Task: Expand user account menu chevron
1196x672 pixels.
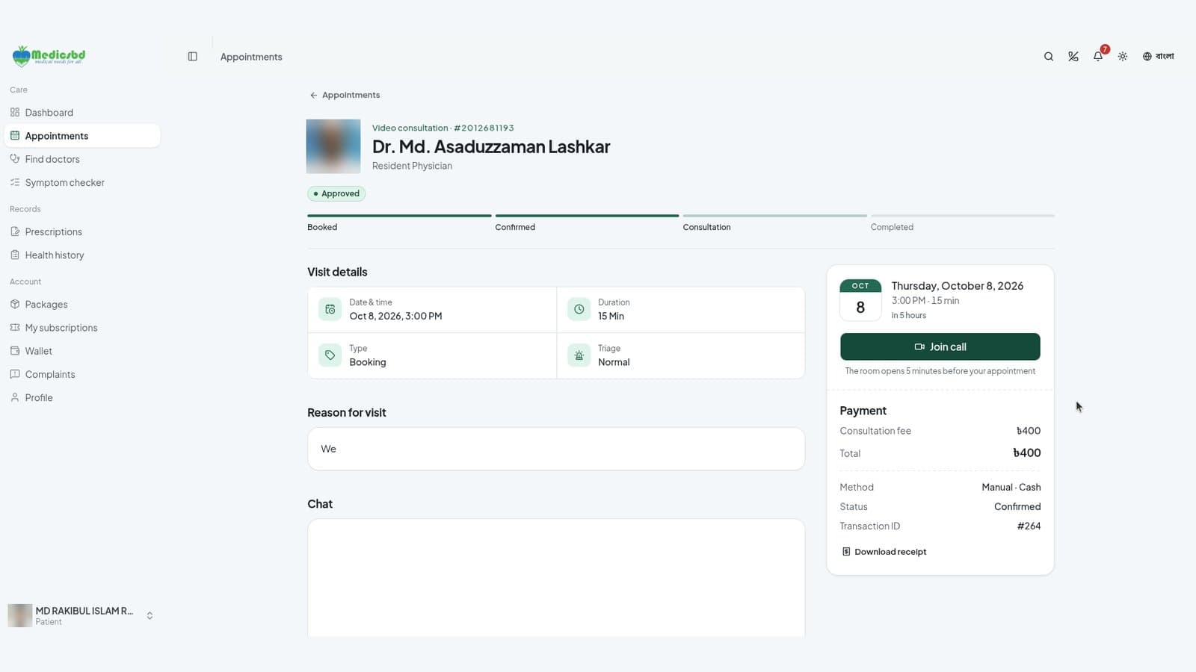Action: 149,616
